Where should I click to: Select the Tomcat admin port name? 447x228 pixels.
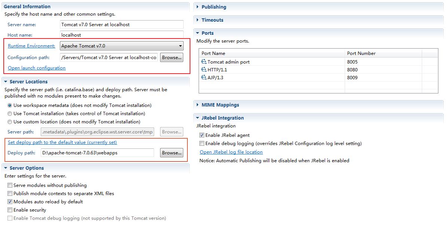pyautogui.click(x=229, y=62)
